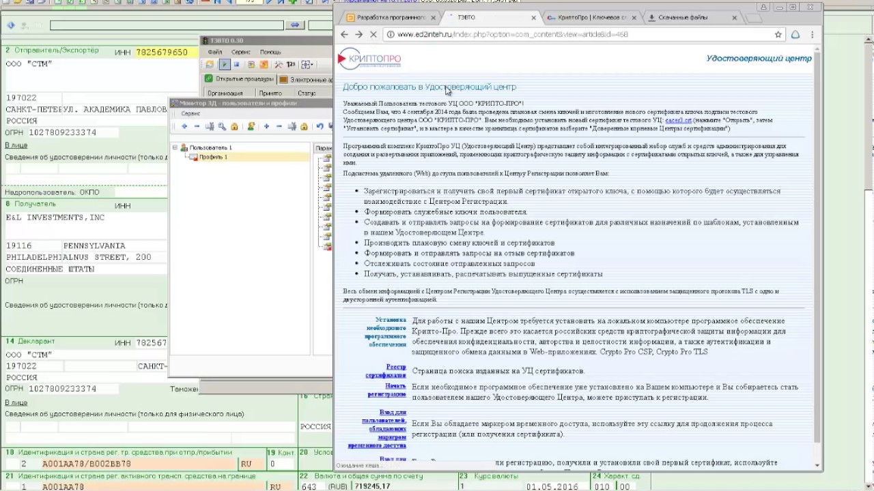
Task: Click the Chrome user profile icon
Action: (x=764, y=7)
